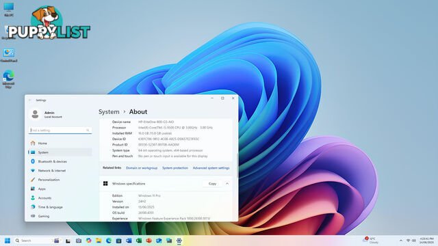
Task: Launch Excel from taskbar
Action: [139, 241]
